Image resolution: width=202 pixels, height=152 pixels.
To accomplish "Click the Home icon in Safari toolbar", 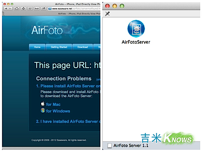I will pyautogui.click(x=23, y=9).
